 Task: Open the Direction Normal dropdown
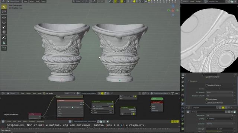[220, 124]
